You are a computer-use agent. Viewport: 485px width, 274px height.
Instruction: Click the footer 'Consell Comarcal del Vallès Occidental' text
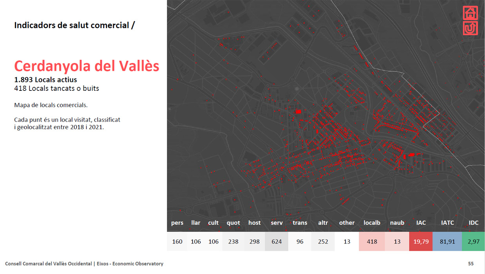pos(48,264)
